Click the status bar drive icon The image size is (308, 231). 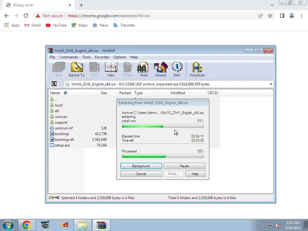click(51, 198)
